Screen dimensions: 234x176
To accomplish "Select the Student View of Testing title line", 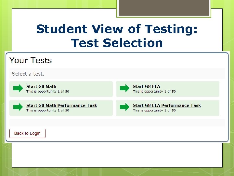I will point(117,29).
